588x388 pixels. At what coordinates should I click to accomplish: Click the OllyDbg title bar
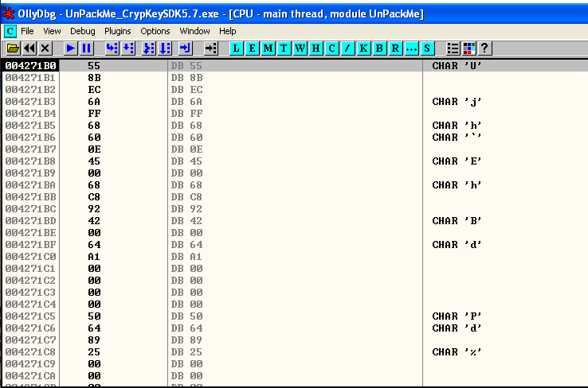pyautogui.click(x=294, y=14)
